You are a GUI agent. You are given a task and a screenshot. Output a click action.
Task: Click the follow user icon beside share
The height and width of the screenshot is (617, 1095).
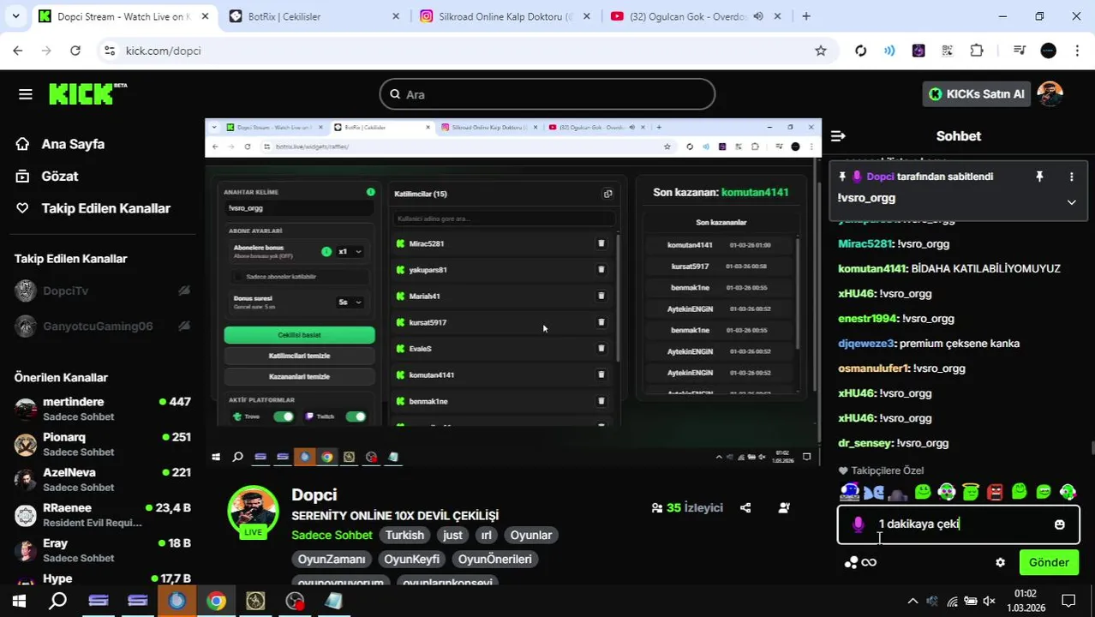[x=784, y=507]
